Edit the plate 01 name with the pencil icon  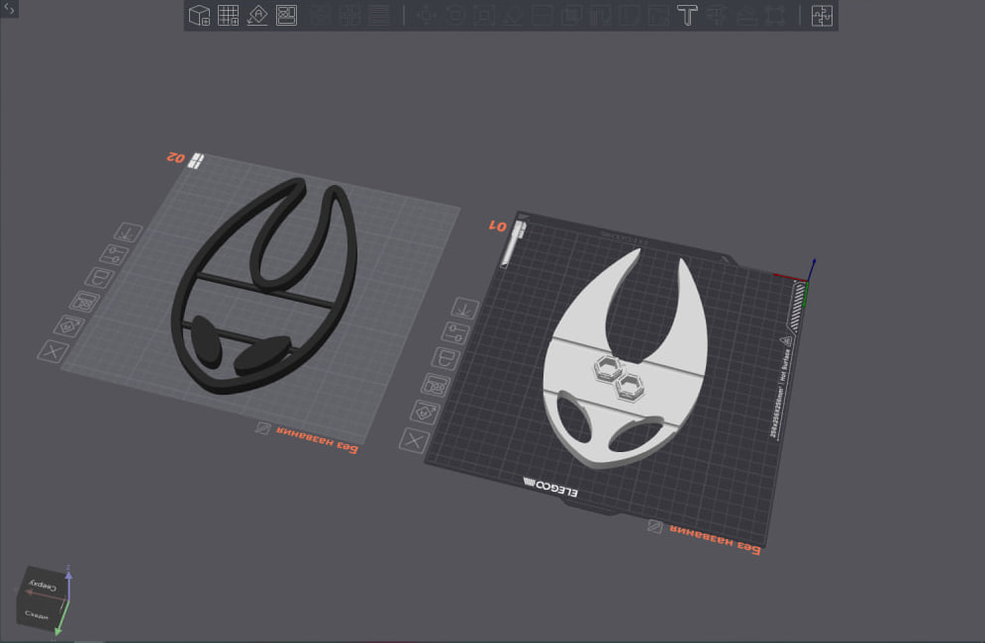pos(654,525)
